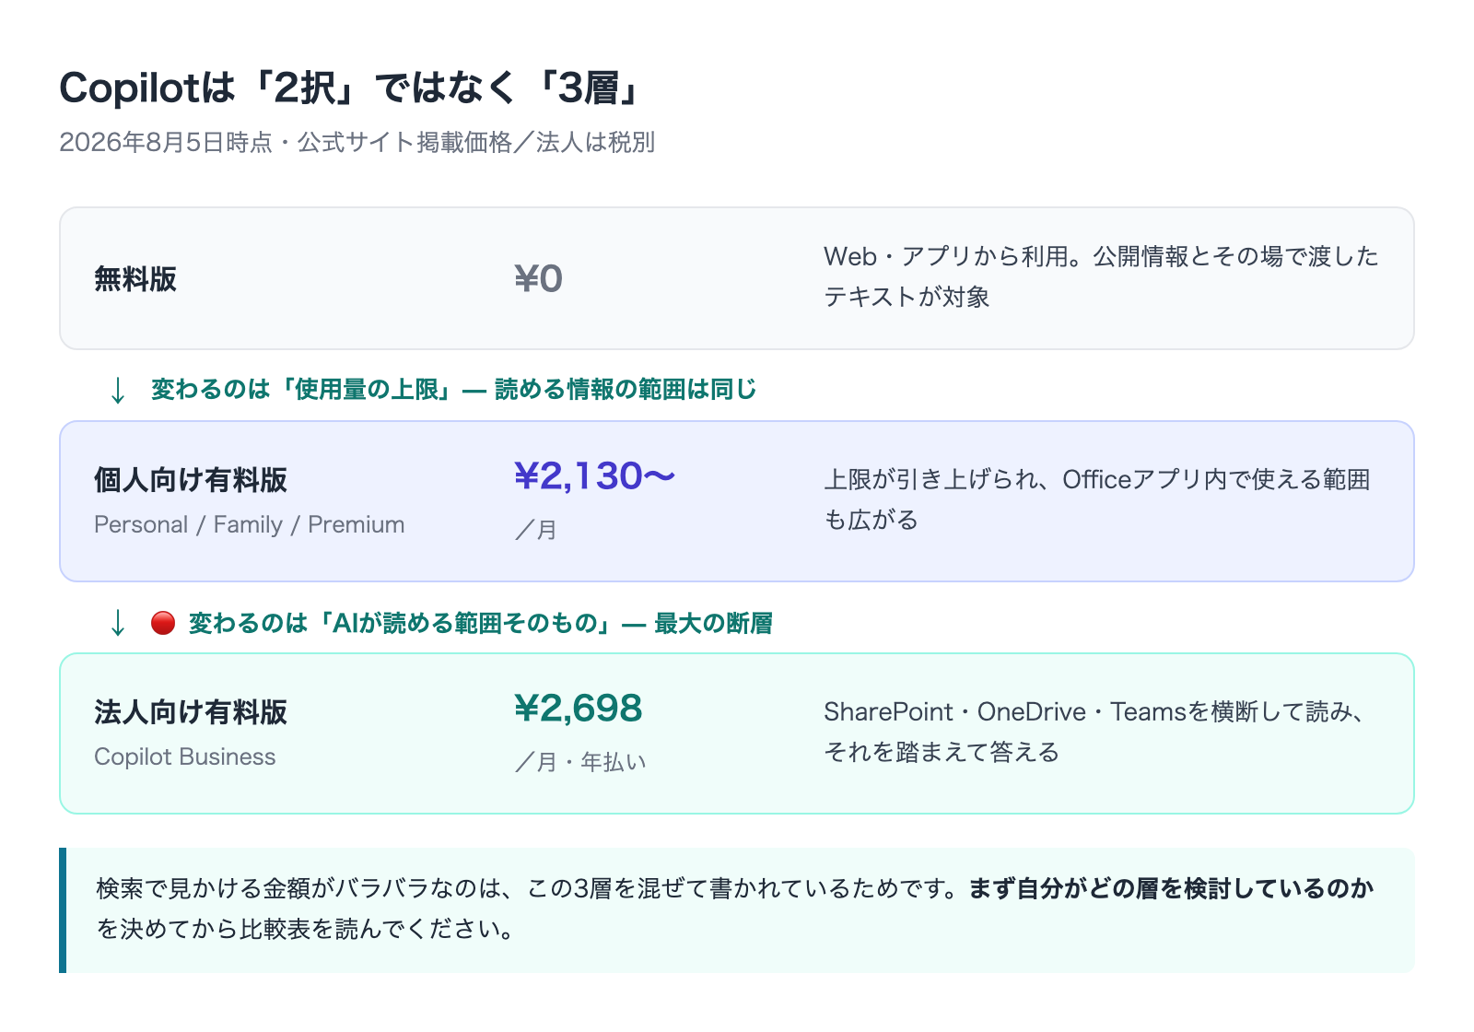This screenshot has height=1032, width=1474.
Task: Select the 無料版 plan label
Action: [135, 278]
